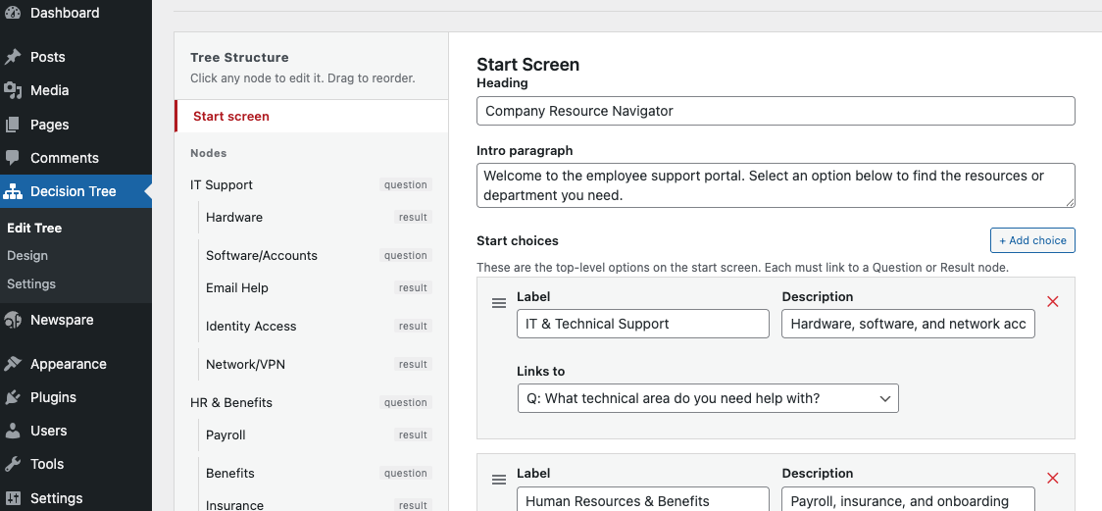Image resolution: width=1102 pixels, height=511 pixels.
Task: Select IT Support question node
Action: pos(312,184)
